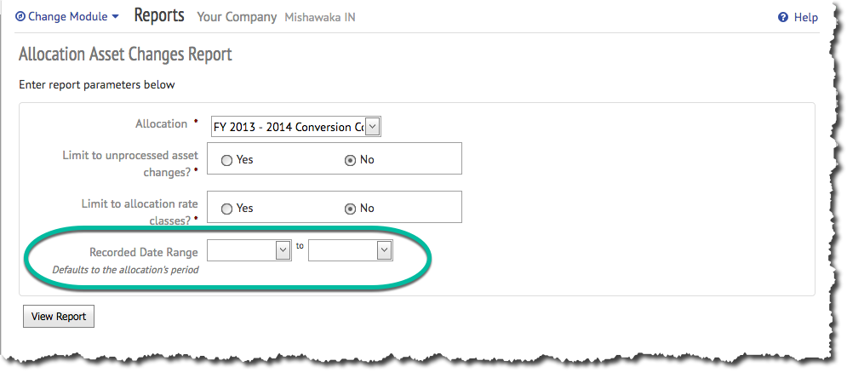Click the Change Module compass icon

pos(20,16)
